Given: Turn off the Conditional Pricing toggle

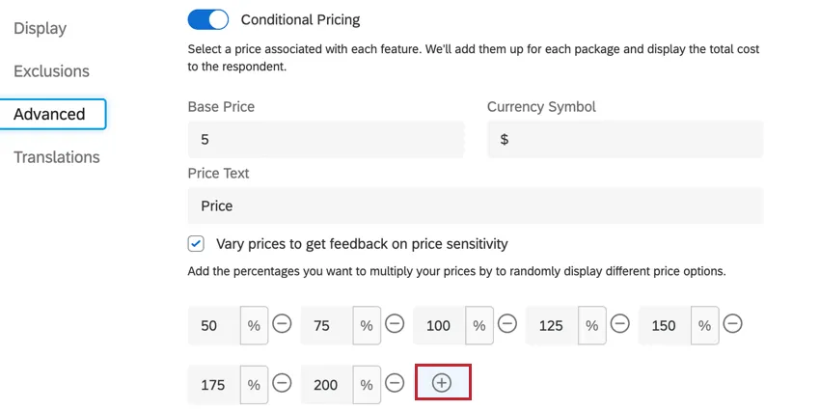Looking at the screenshot, I should (207, 19).
